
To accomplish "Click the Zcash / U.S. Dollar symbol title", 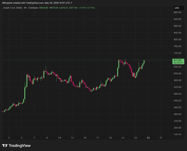I will [x=13, y=8].
